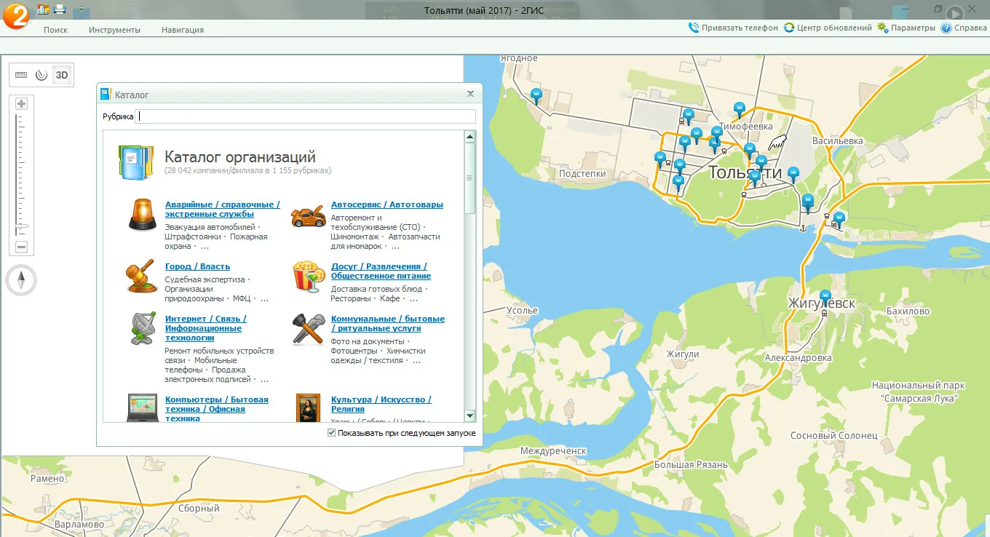Reset map orientation with the compass

coord(21,280)
